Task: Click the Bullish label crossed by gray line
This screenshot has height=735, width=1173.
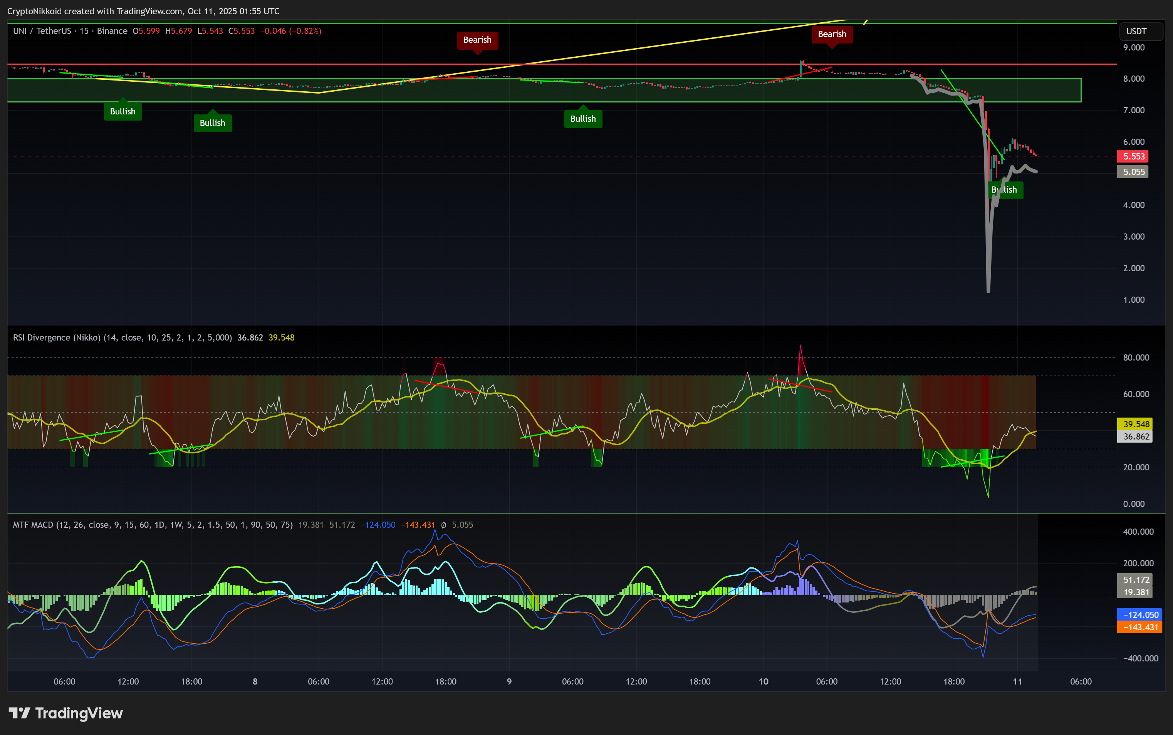Action: [x=1006, y=190]
